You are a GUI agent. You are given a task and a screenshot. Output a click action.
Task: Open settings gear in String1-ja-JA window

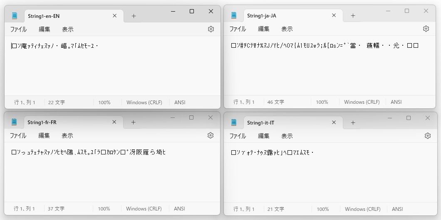[x=426, y=29]
